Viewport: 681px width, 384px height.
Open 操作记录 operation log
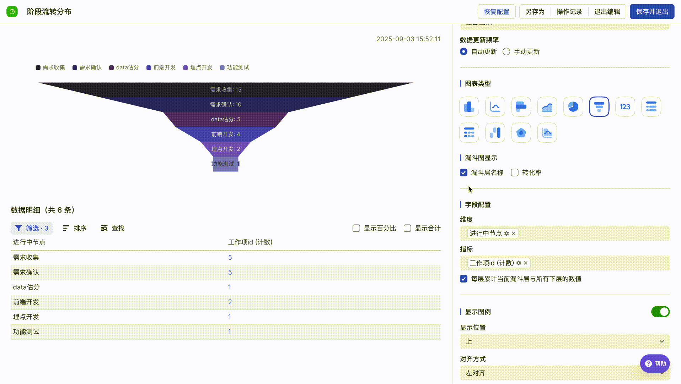pyautogui.click(x=569, y=12)
